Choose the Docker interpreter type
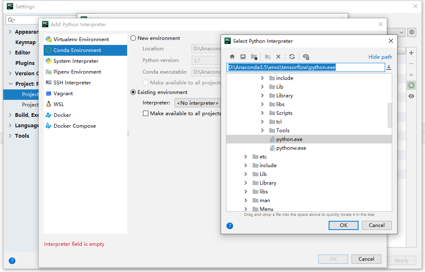Viewport: 425px width, 272px height. point(86,115)
